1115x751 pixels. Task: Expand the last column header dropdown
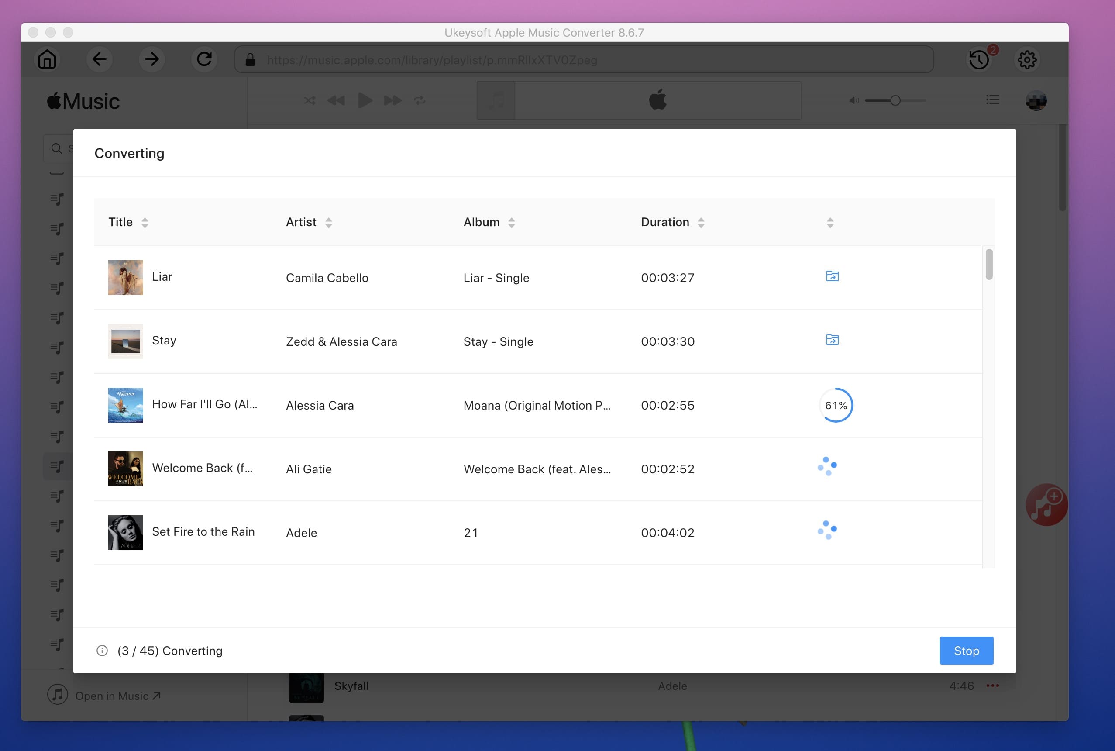point(829,221)
